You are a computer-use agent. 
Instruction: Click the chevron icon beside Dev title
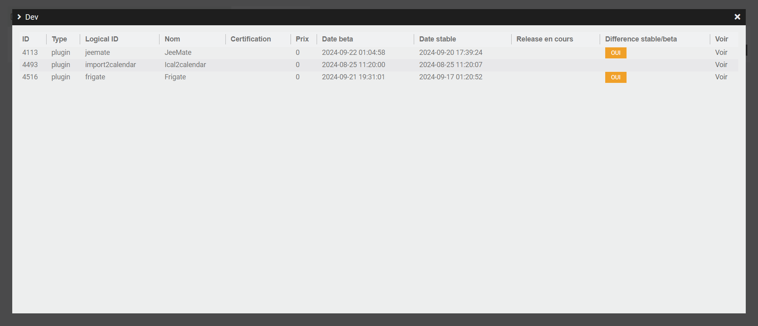19,17
